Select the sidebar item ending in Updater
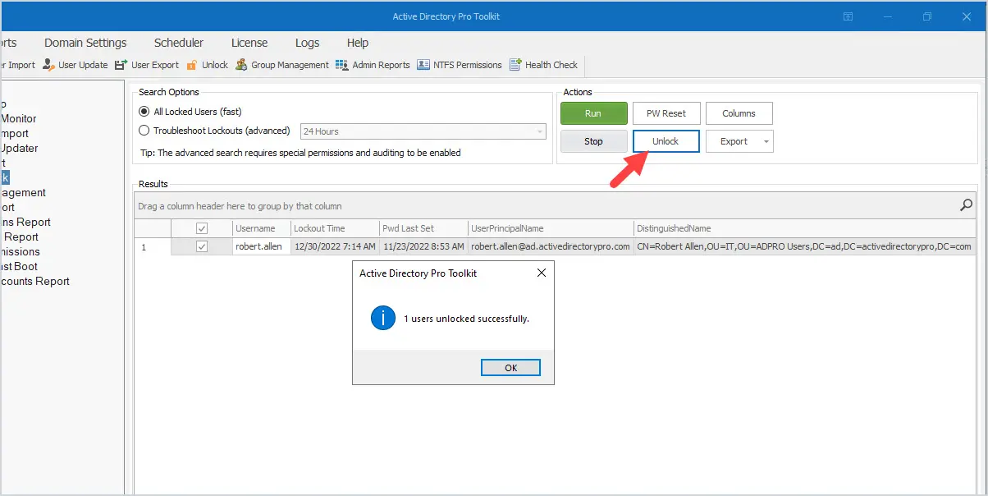Screen dimensions: 988x496 19,148
